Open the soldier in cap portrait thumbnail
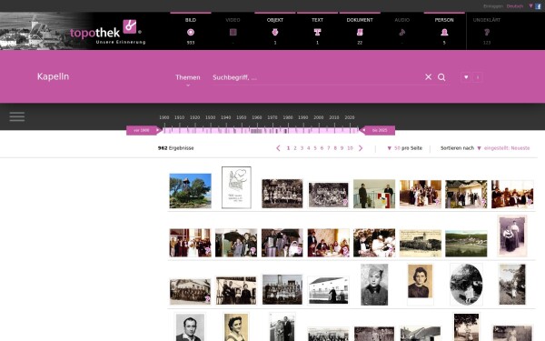Image resolution: width=545 pixels, height=341 pixels. [x=374, y=285]
